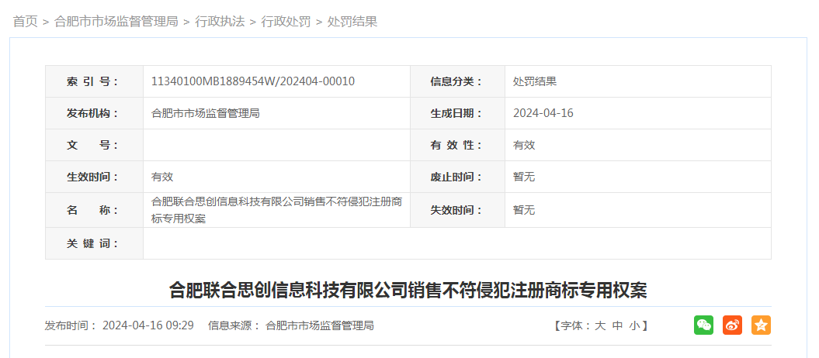The width and height of the screenshot is (819, 358).
Task: Click the 有效性 label cell
Action: pyautogui.click(x=457, y=145)
